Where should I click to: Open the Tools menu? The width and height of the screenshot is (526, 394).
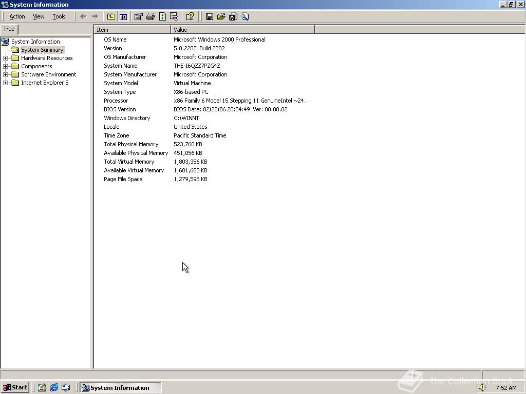point(59,16)
